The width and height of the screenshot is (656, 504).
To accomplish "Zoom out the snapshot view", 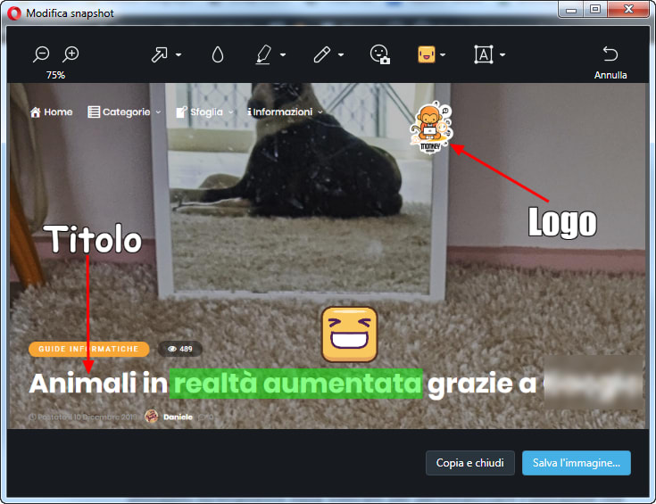I will point(41,54).
